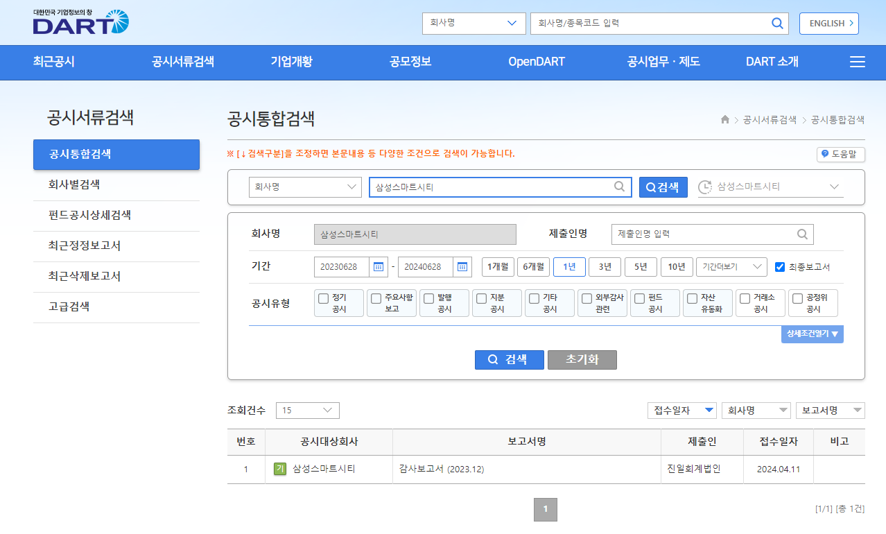Check the 공정위공시 checkbox

click(x=797, y=299)
